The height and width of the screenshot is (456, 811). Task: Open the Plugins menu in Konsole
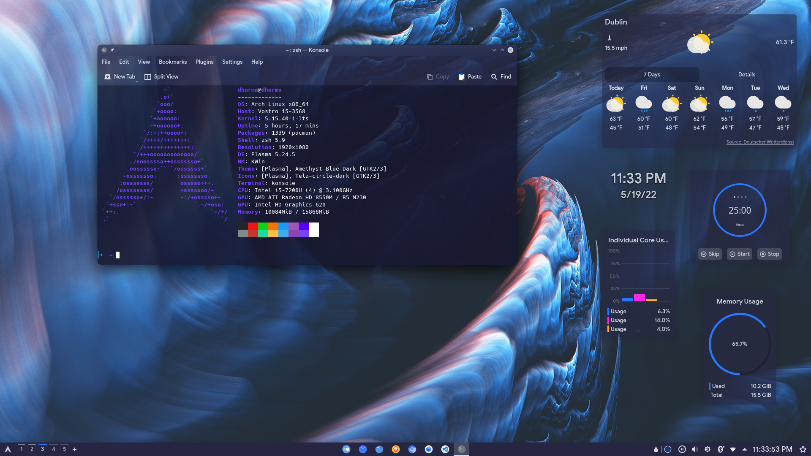click(x=204, y=62)
